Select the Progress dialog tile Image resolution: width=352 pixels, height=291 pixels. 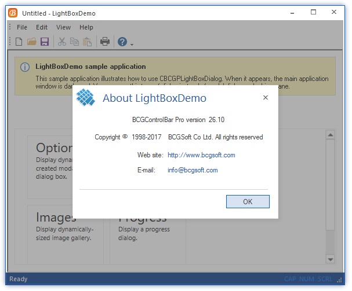(x=148, y=241)
